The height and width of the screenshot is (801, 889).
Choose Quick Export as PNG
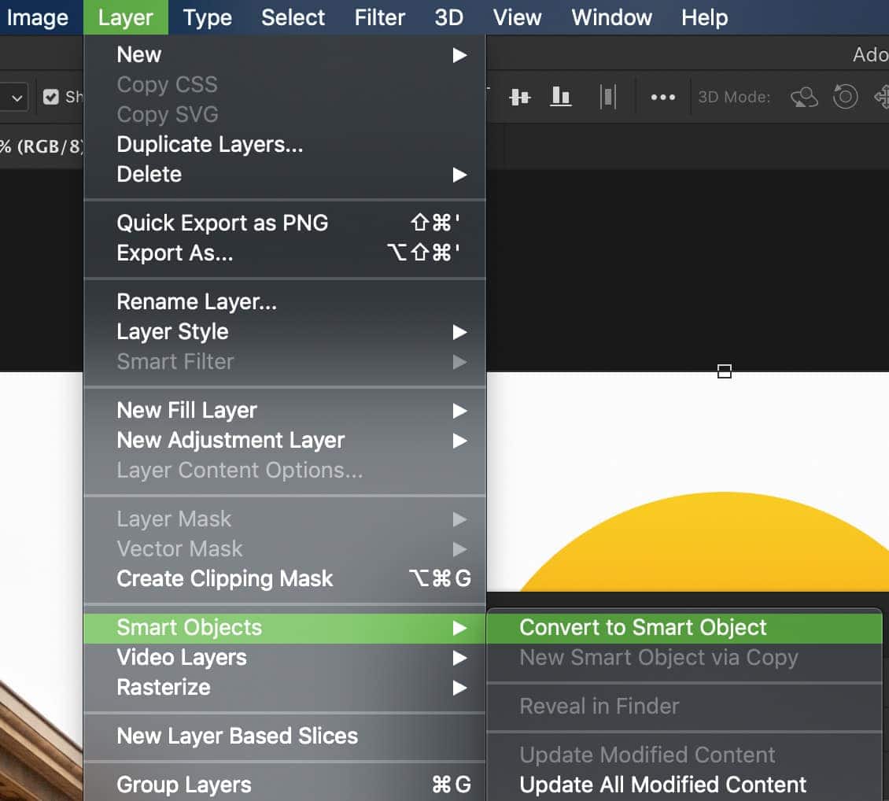[285, 223]
